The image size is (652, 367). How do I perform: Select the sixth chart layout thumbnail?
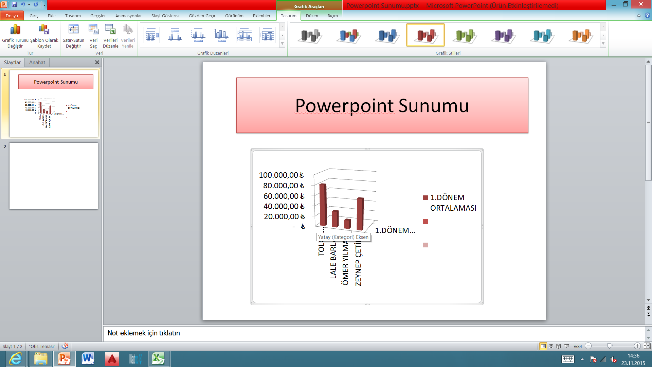click(267, 35)
